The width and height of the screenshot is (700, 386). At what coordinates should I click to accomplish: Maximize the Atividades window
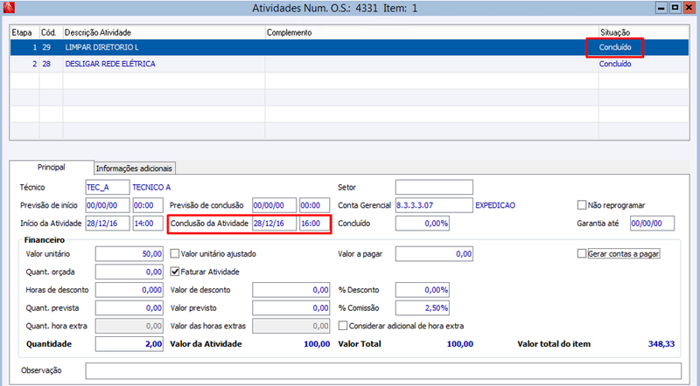[x=675, y=8]
